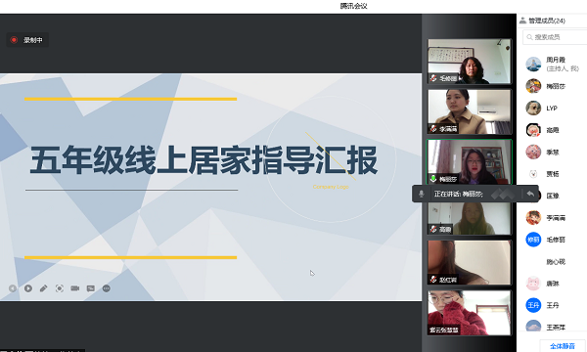The width and height of the screenshot is (587, 352).
Task: Click muted mic icon on 毛修丽 video tile
Action: 433,78
